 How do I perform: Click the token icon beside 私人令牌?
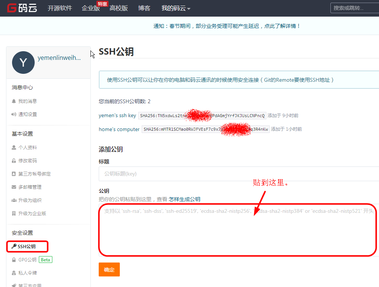click(14, 273)
